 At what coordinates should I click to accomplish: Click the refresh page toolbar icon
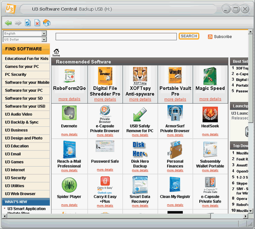(28, 22)
